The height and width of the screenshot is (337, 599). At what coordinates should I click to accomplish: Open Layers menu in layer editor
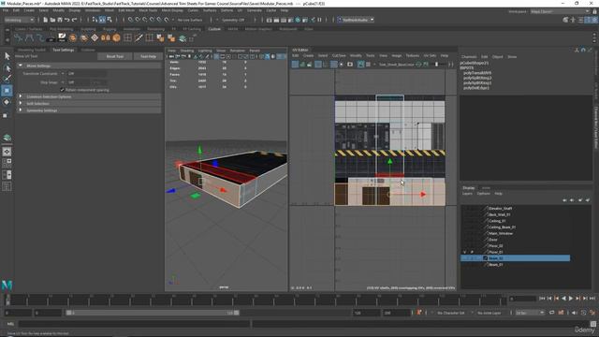pyautogui.click(x=467, y=194)
